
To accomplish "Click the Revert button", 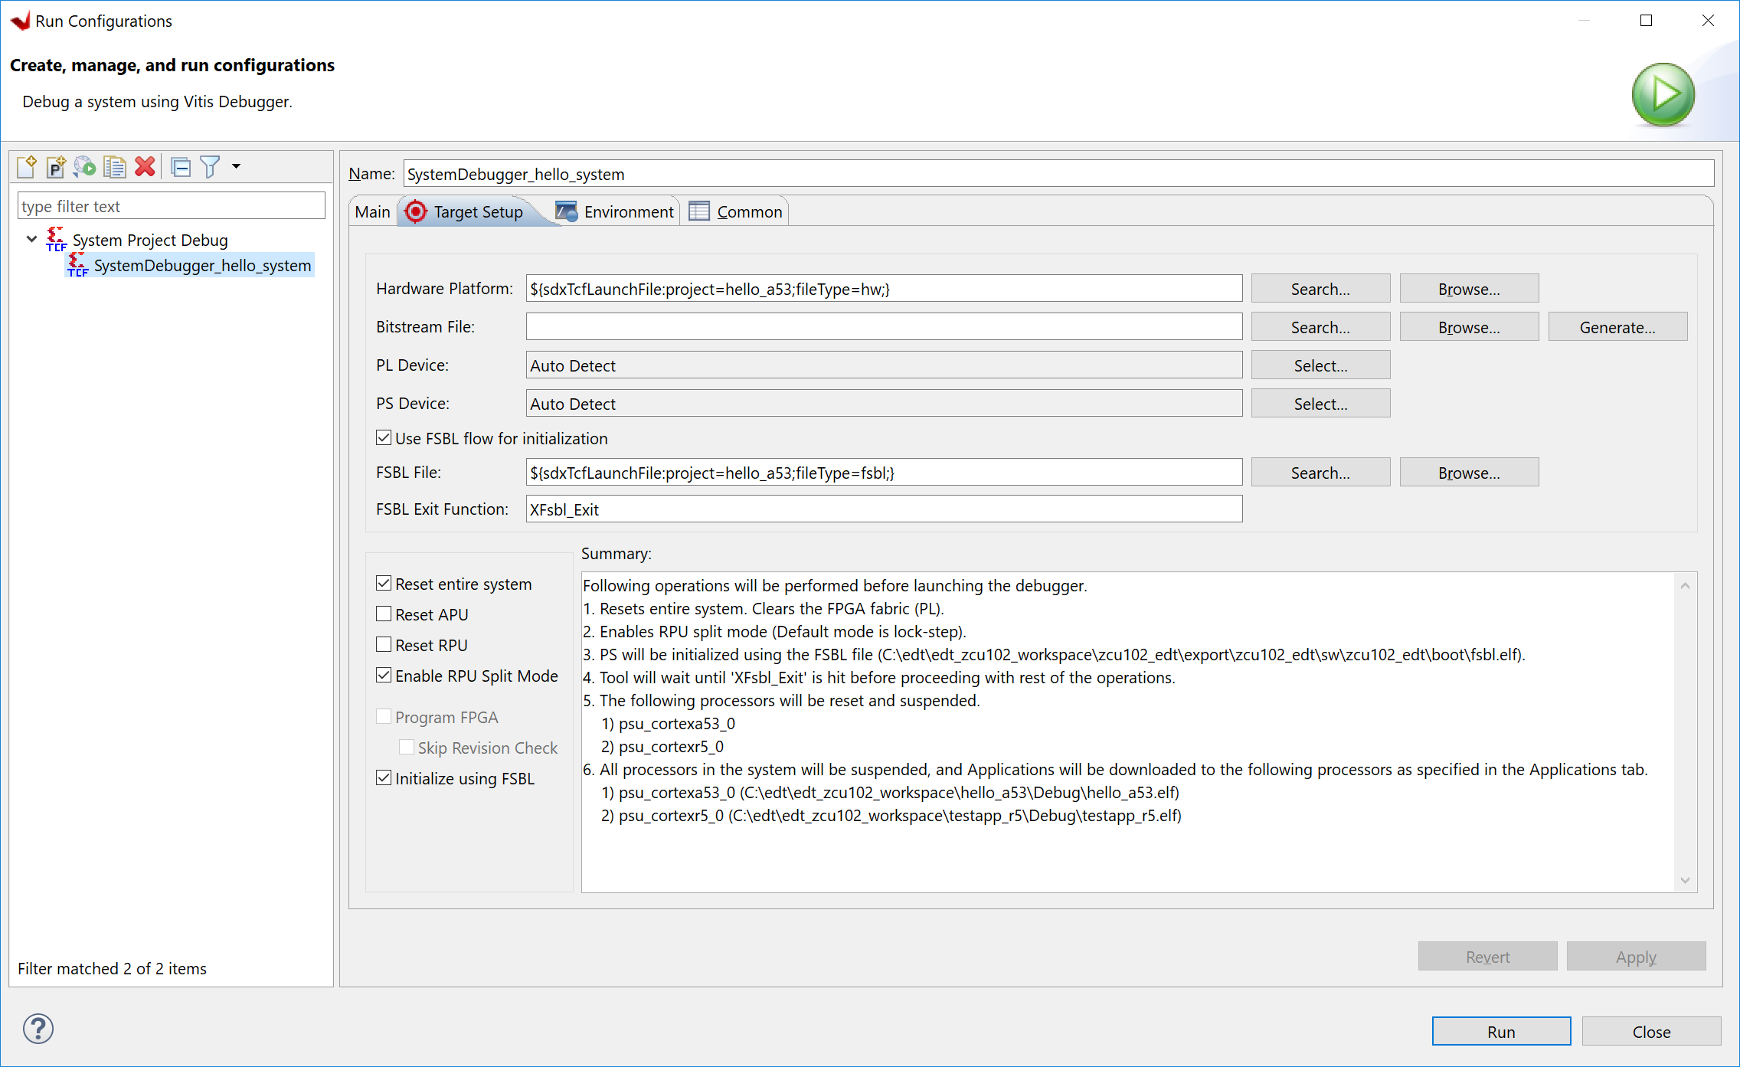I will pyautogui.click(x=1487, y=957).
